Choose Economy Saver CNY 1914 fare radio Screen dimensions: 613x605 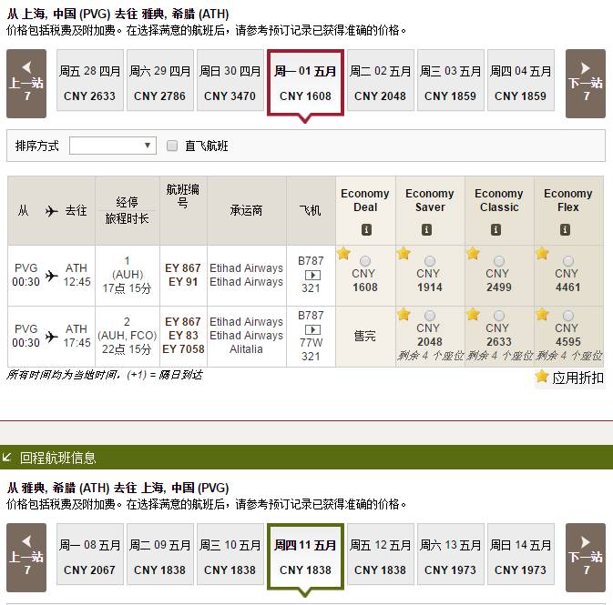[x=430, y=260]
